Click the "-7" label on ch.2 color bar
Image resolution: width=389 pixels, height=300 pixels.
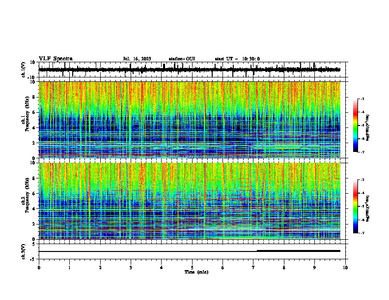(x=362, y=233)
